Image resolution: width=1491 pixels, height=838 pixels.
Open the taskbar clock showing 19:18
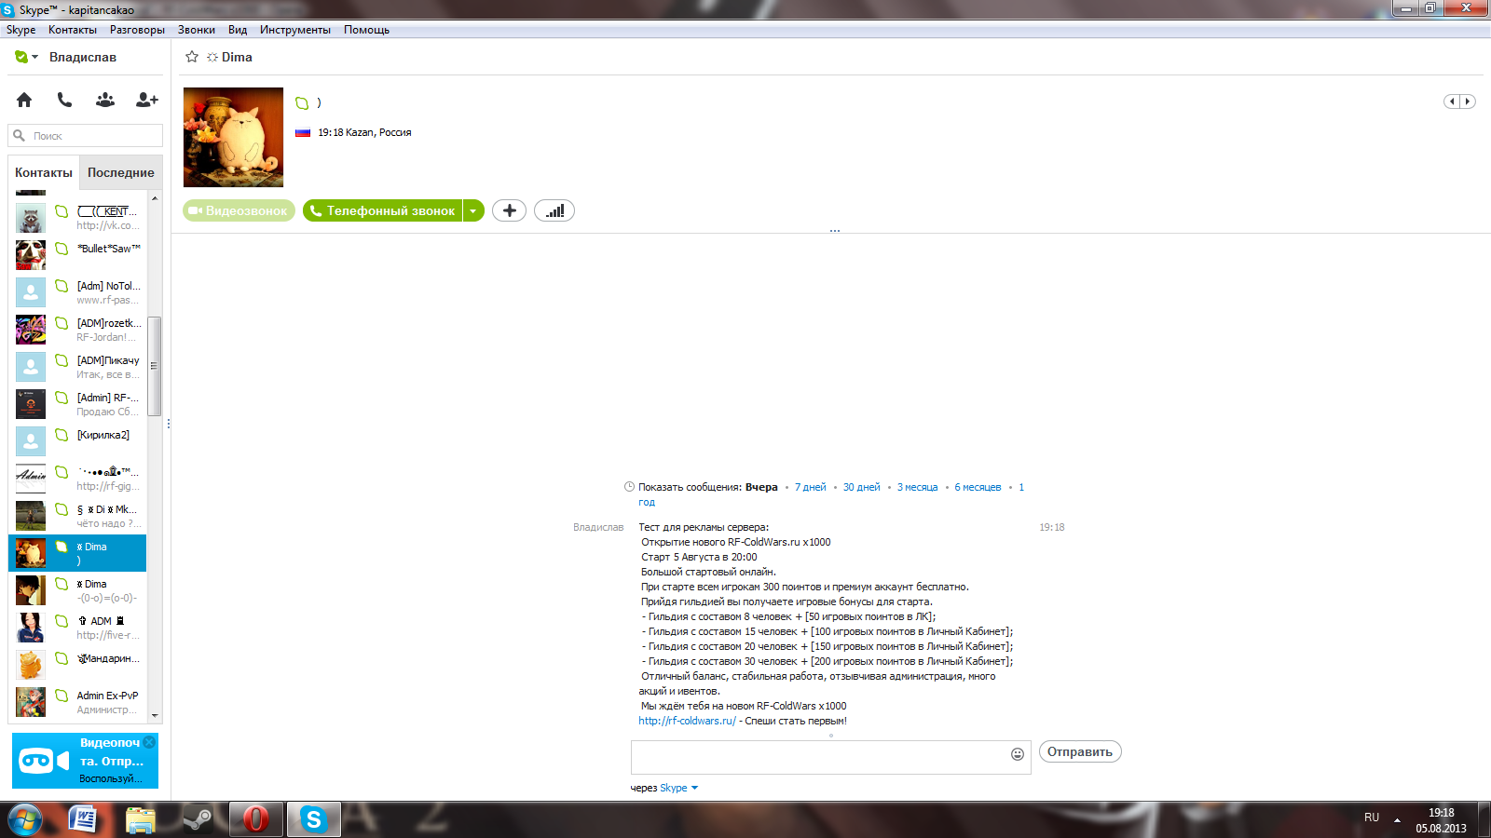[1441, 820]
